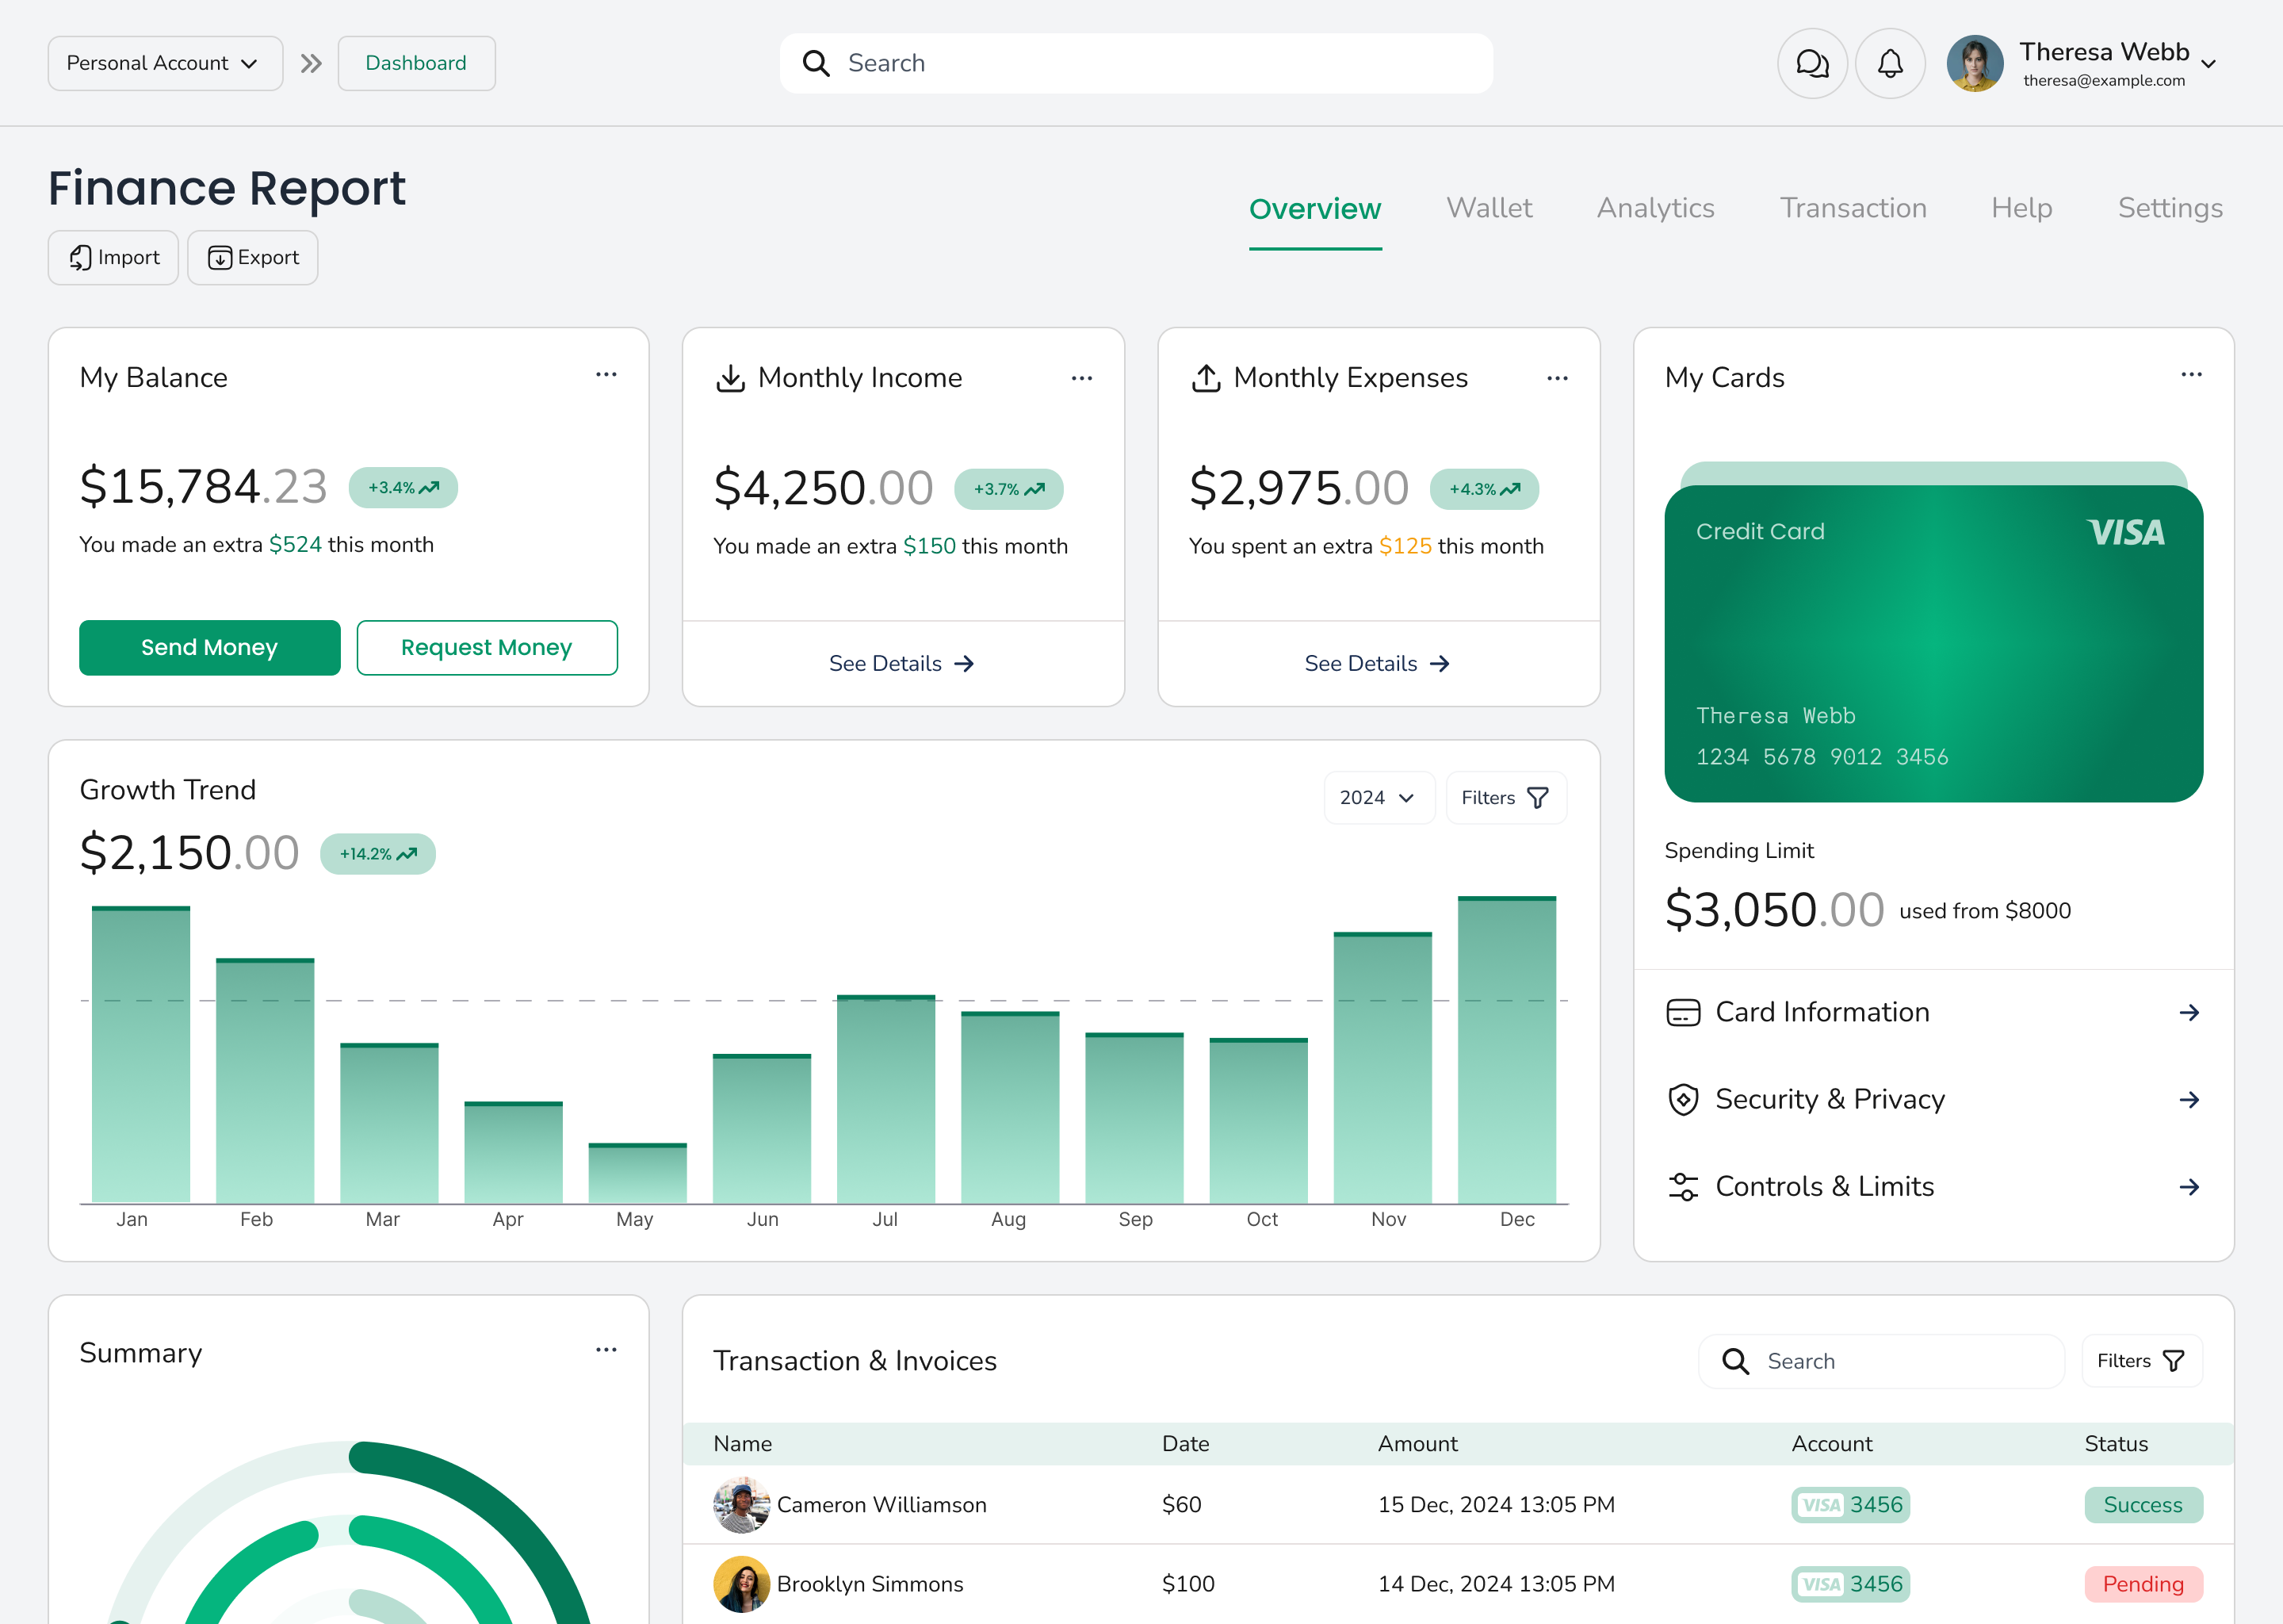Click the Send Money button
The height and width of the screenshot is (1624, 2283).
[210, 647]
